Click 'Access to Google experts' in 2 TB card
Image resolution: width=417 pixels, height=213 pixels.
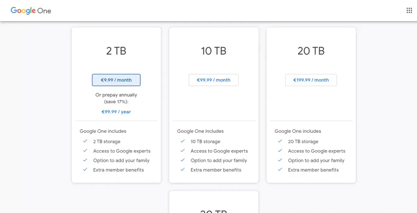click(122, 151)
